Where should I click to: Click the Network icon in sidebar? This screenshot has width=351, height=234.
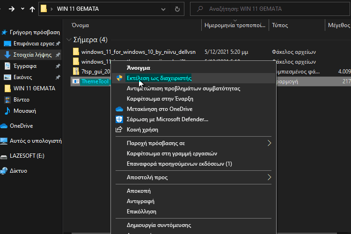coord(4,171)
